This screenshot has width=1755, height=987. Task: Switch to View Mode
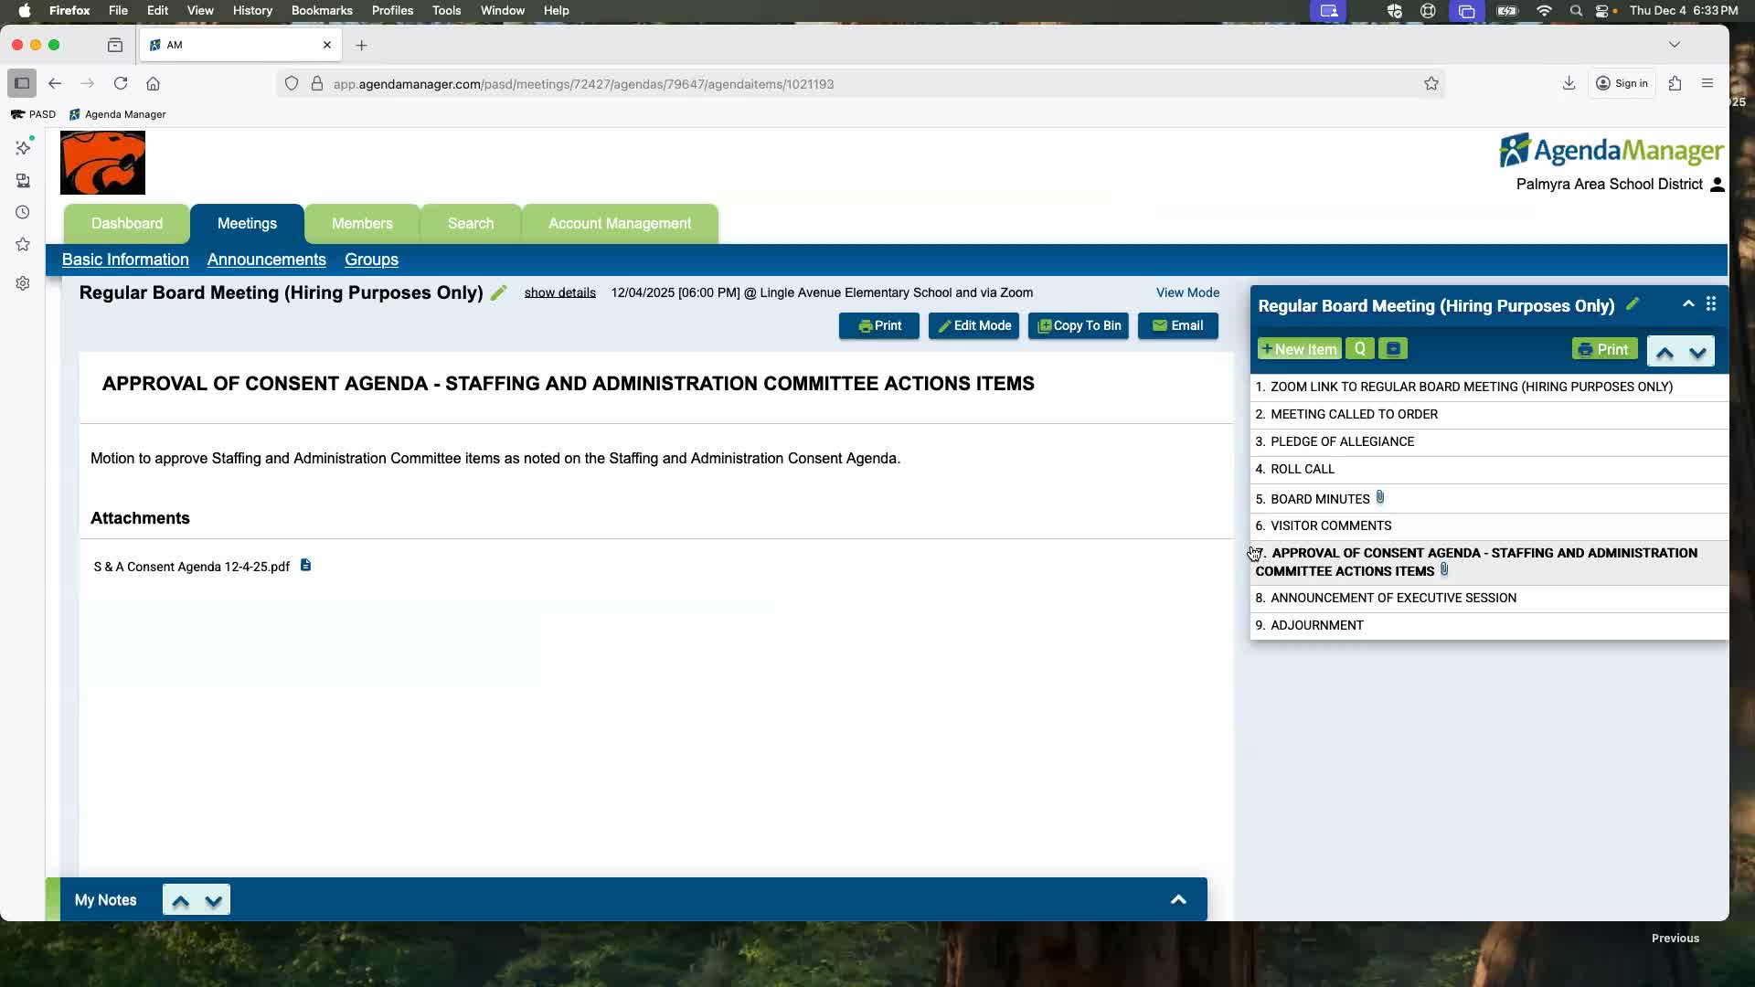[1187, 292]
